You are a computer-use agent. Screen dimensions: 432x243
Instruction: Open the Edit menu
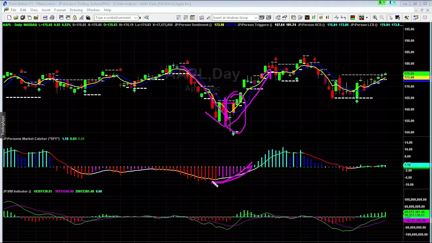(x=23, y=10)
